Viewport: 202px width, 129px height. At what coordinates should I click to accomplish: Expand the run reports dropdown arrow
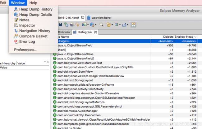coord(88,25)
